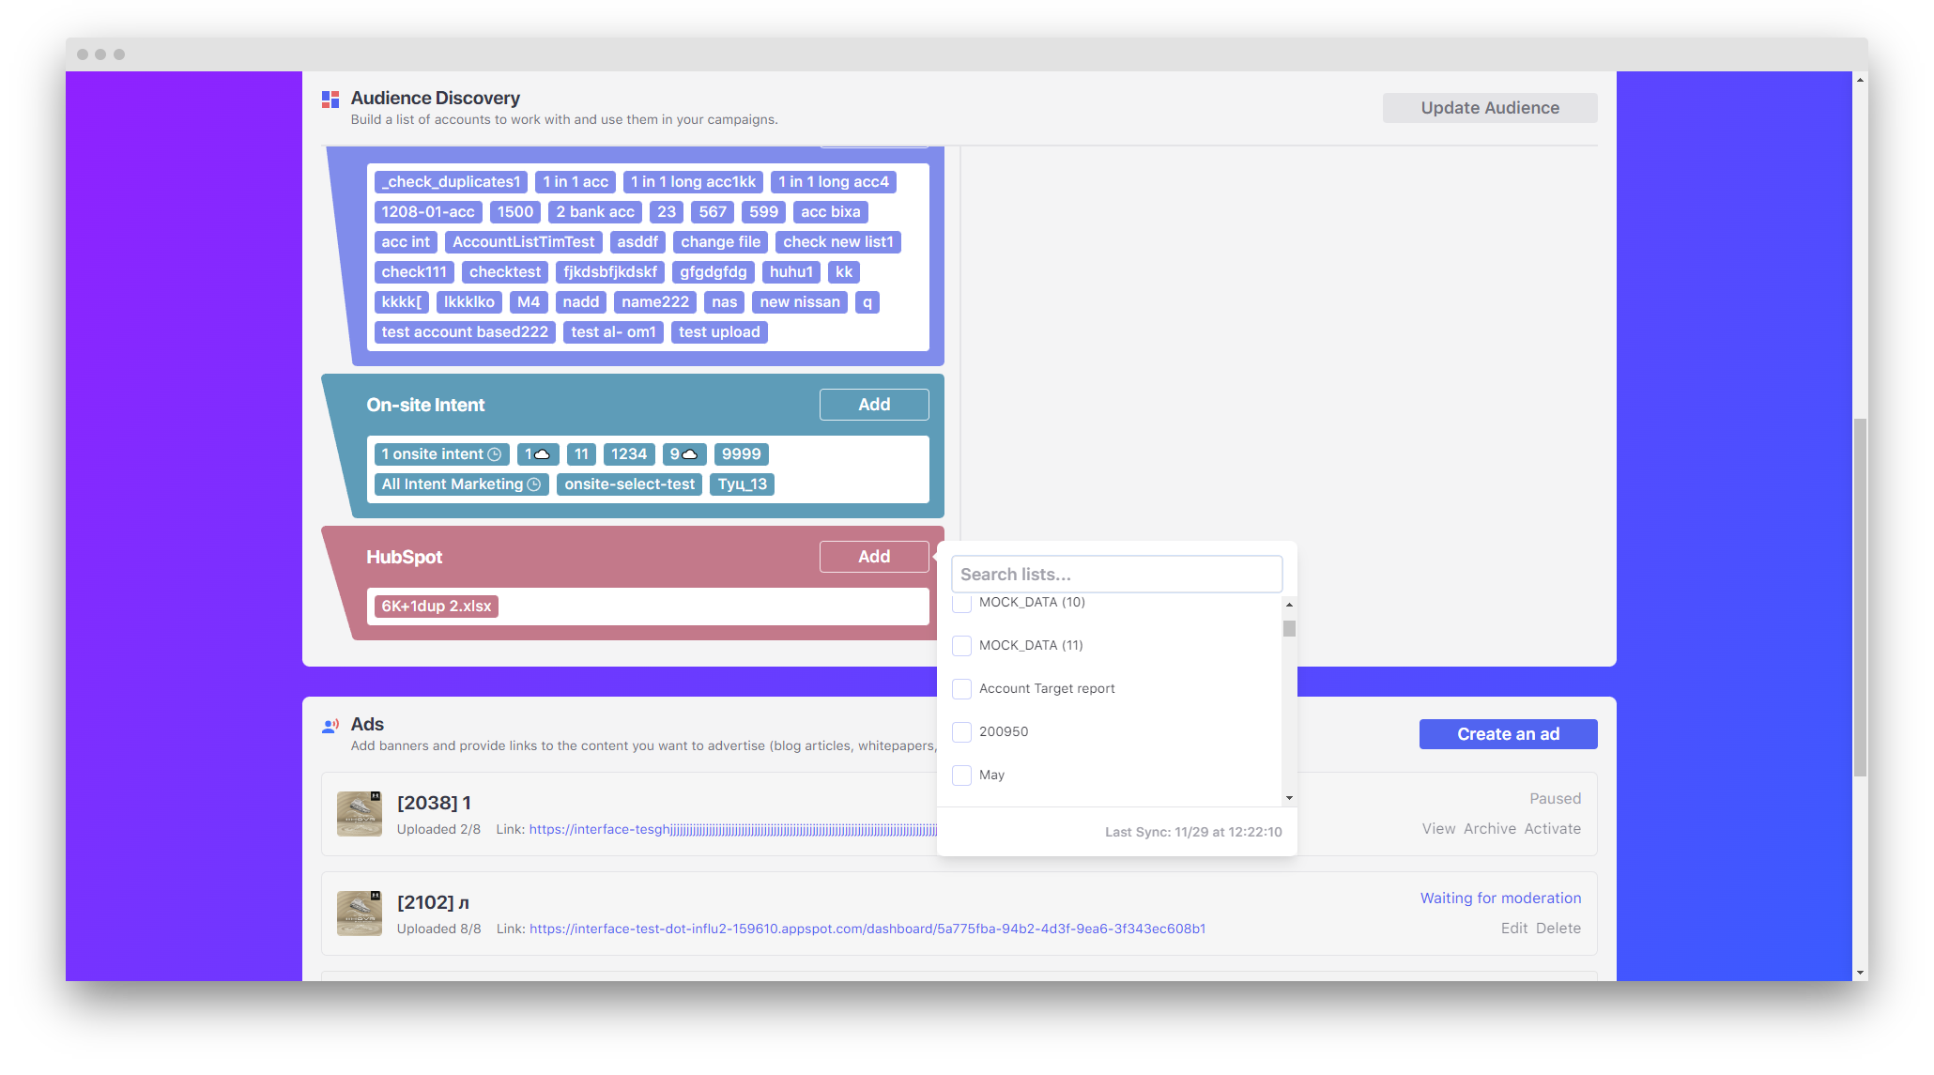Image resolution: width=1934 pixels, height=1075 pixels.
Task: Tick the 200950 checkbox
Action: pyautogui.click(x=961, y=731)
